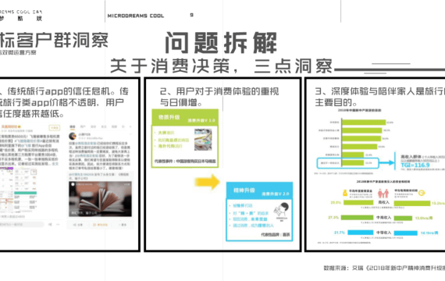Screen dimensions: 445x281
Task: Click the comment input field under left post
Action: pos(22,224)
